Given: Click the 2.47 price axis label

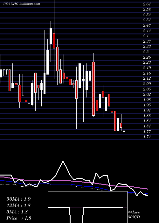Looking at the screenshot, I should [147, 25].
